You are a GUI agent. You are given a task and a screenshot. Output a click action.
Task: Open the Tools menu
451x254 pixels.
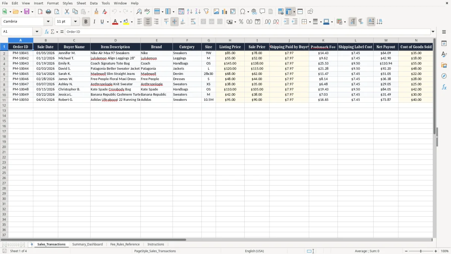(x=106, y=3)
